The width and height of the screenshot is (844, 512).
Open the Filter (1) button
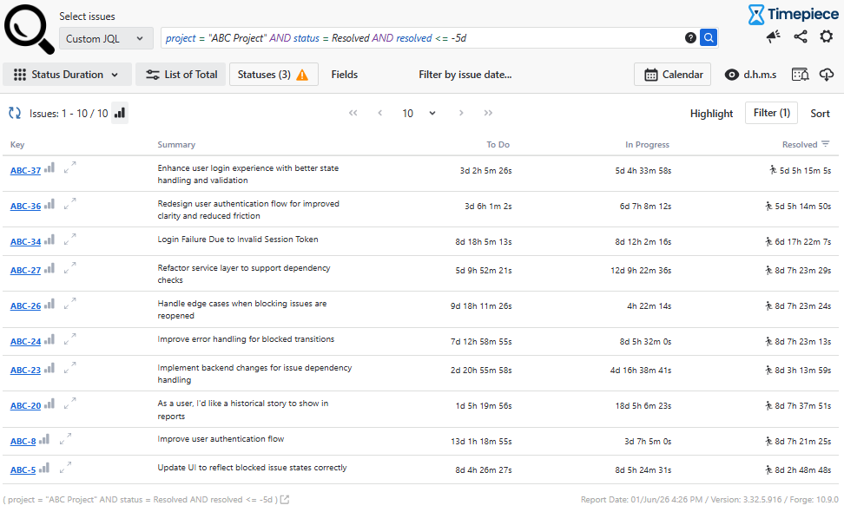point(771,113)
